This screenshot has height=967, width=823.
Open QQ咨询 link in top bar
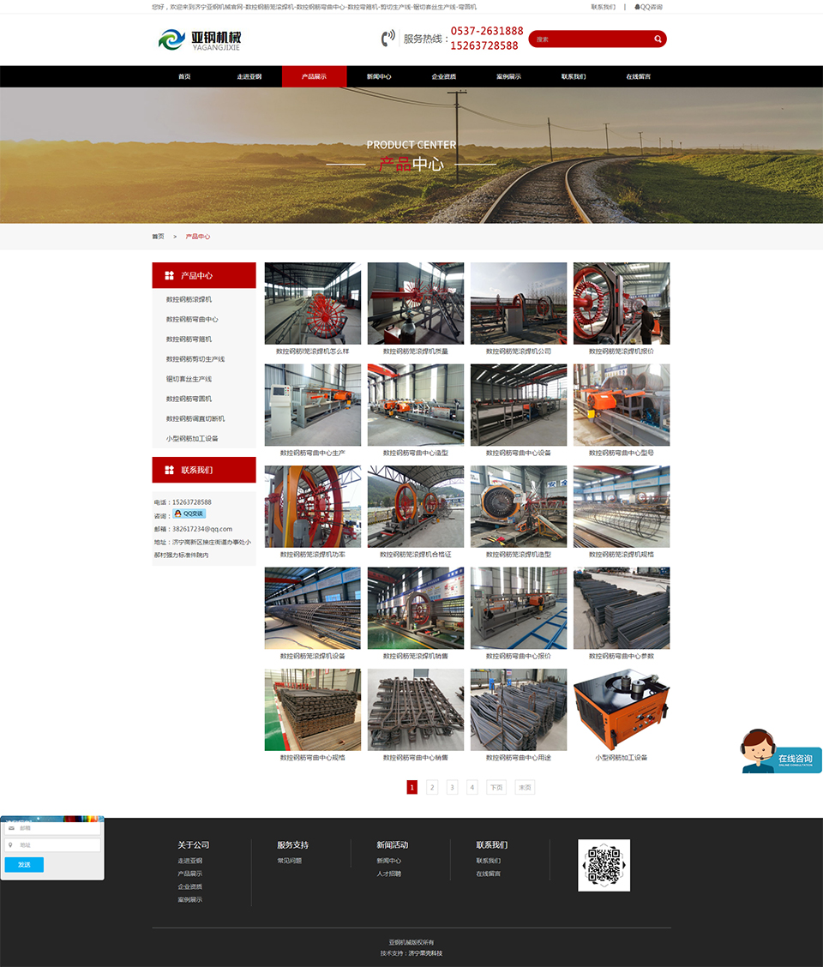[x=648, y=7]
